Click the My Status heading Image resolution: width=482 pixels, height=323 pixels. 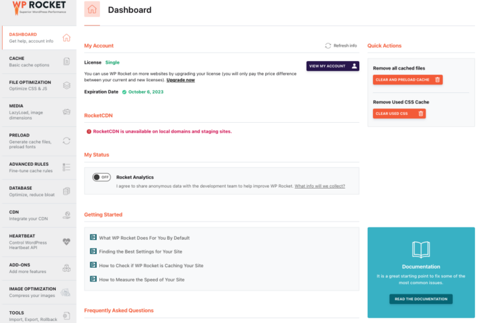97,155
